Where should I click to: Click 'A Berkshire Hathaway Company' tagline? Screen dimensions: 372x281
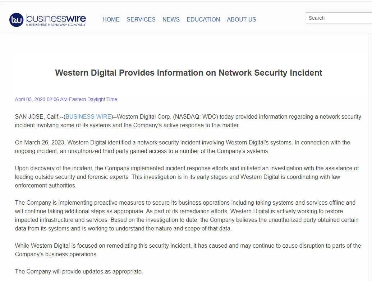(56, 25)
